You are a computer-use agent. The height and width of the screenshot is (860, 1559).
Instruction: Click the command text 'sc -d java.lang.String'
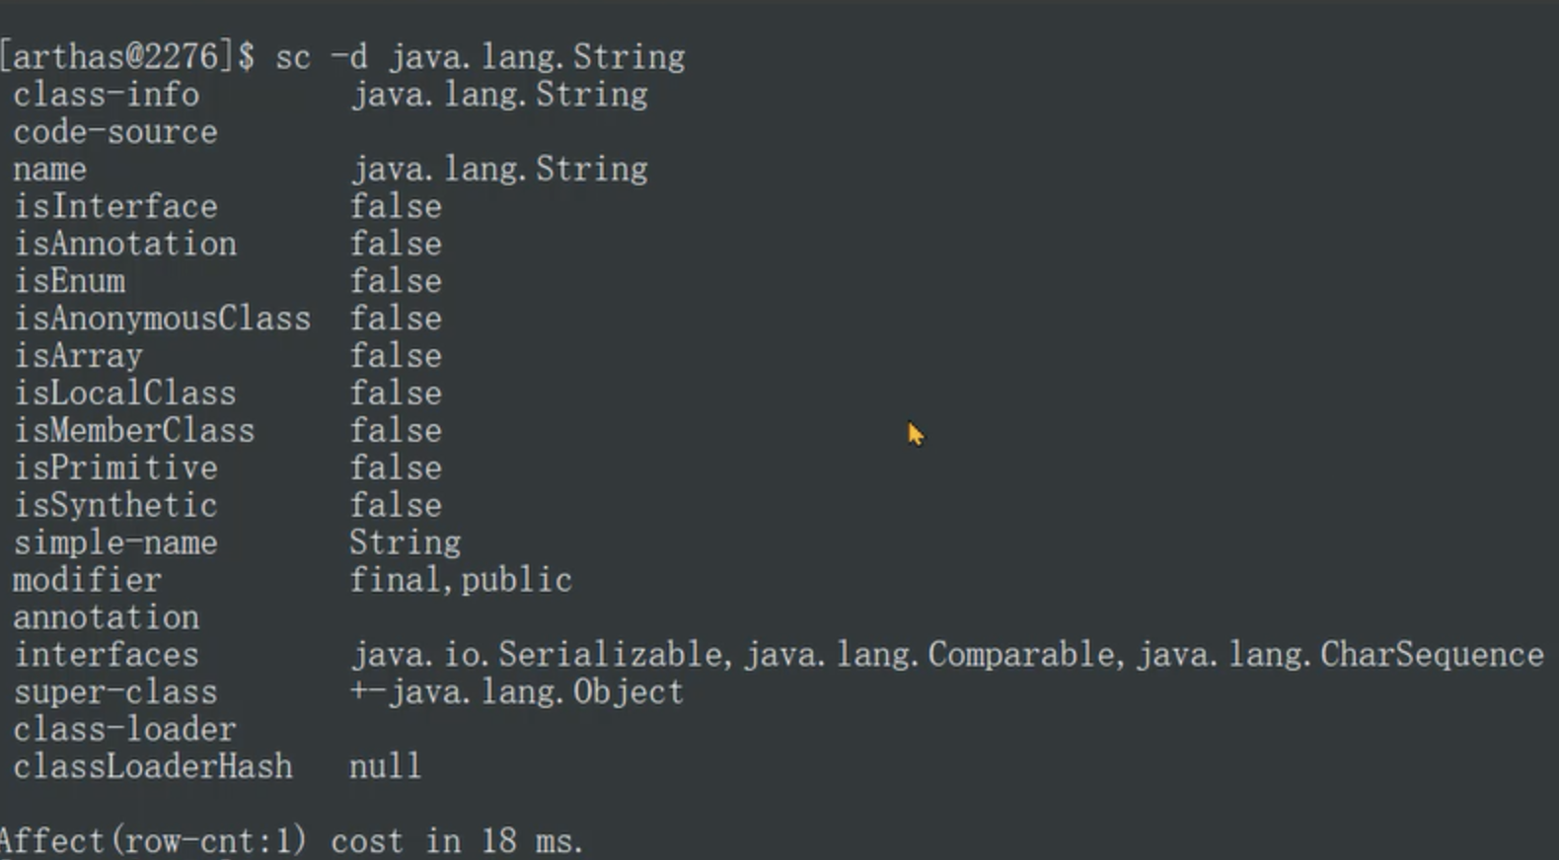point(480,57)
